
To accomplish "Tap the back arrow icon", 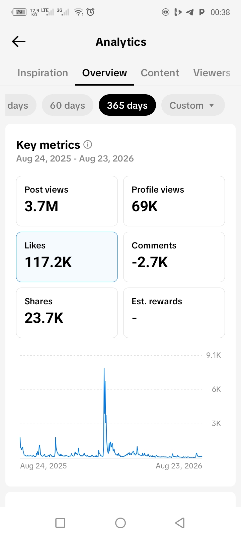I will [x=19, y=41].
